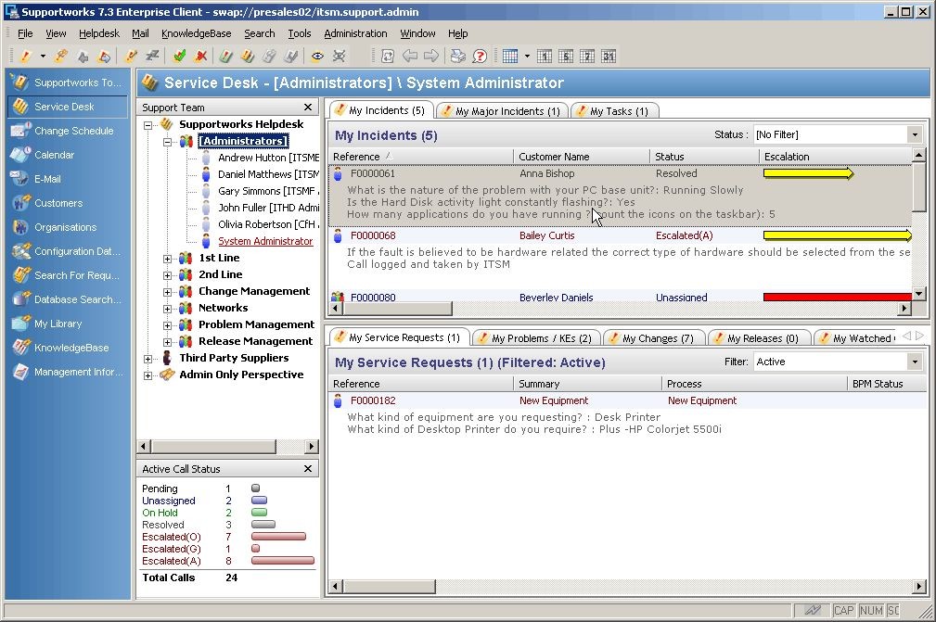Switch to the My Changes tab
This screenshot has height=622, width=936.
point(657,338)
